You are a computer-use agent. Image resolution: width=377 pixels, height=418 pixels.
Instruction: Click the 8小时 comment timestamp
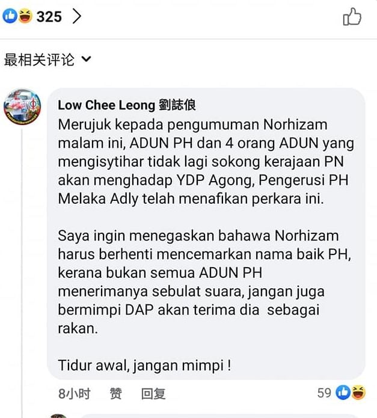point(75,393)
